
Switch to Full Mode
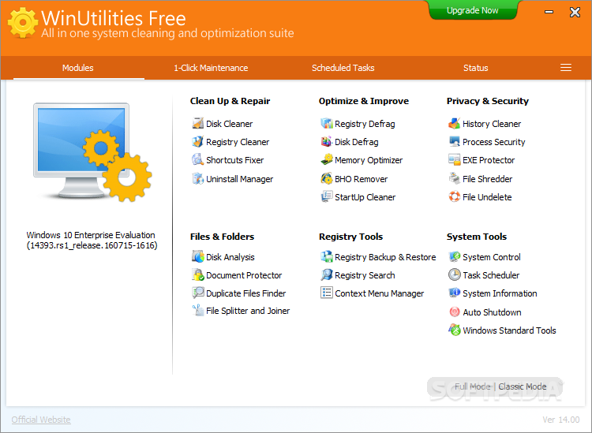point(472,386)
